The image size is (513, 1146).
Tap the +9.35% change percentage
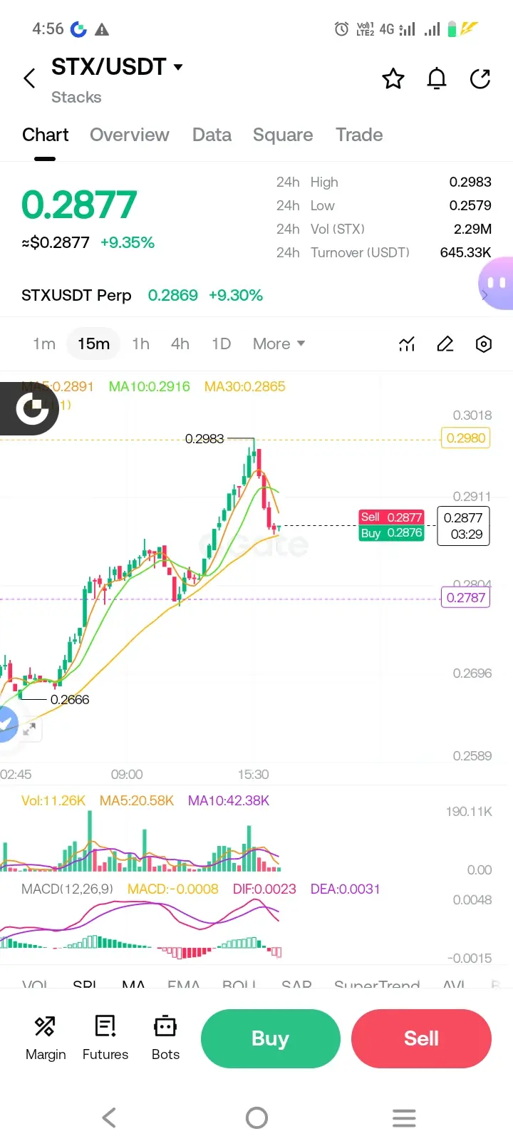coord(128,242)
